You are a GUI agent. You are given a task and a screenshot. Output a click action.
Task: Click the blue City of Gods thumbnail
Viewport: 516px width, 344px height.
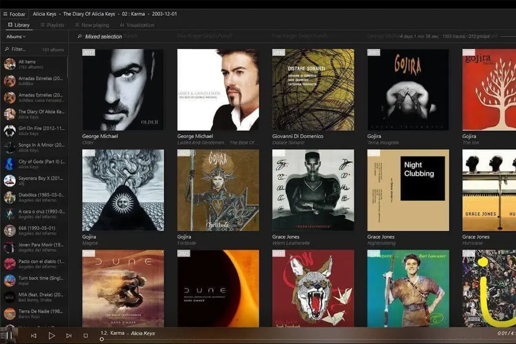tap(10, 164)
